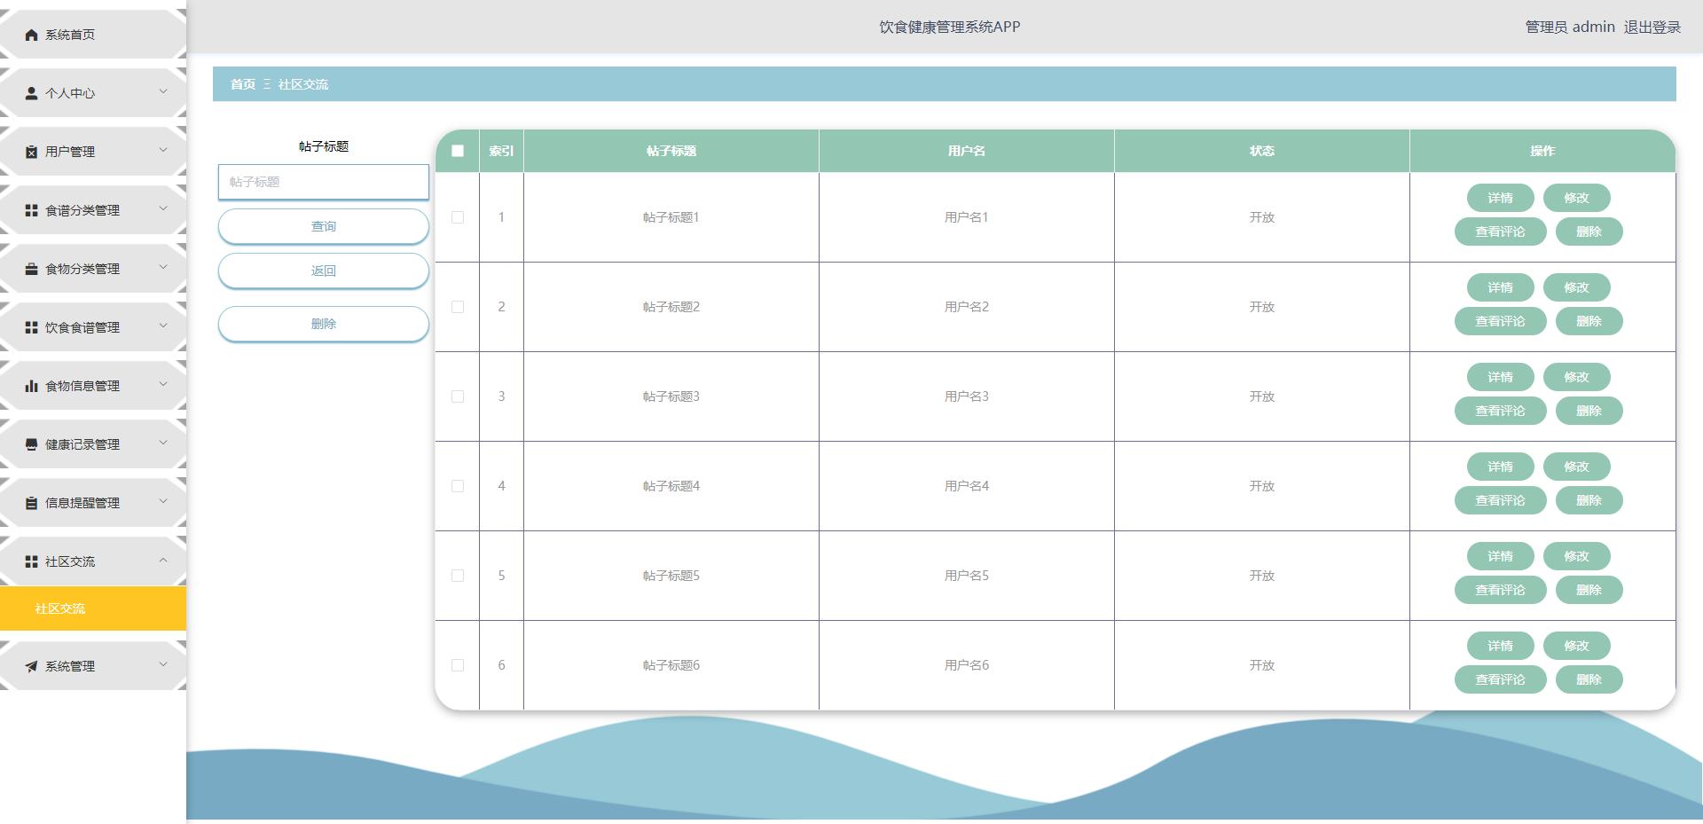Click the 社区交流 breadcrumb text
1703x824 pixels.
pos(303,84)
